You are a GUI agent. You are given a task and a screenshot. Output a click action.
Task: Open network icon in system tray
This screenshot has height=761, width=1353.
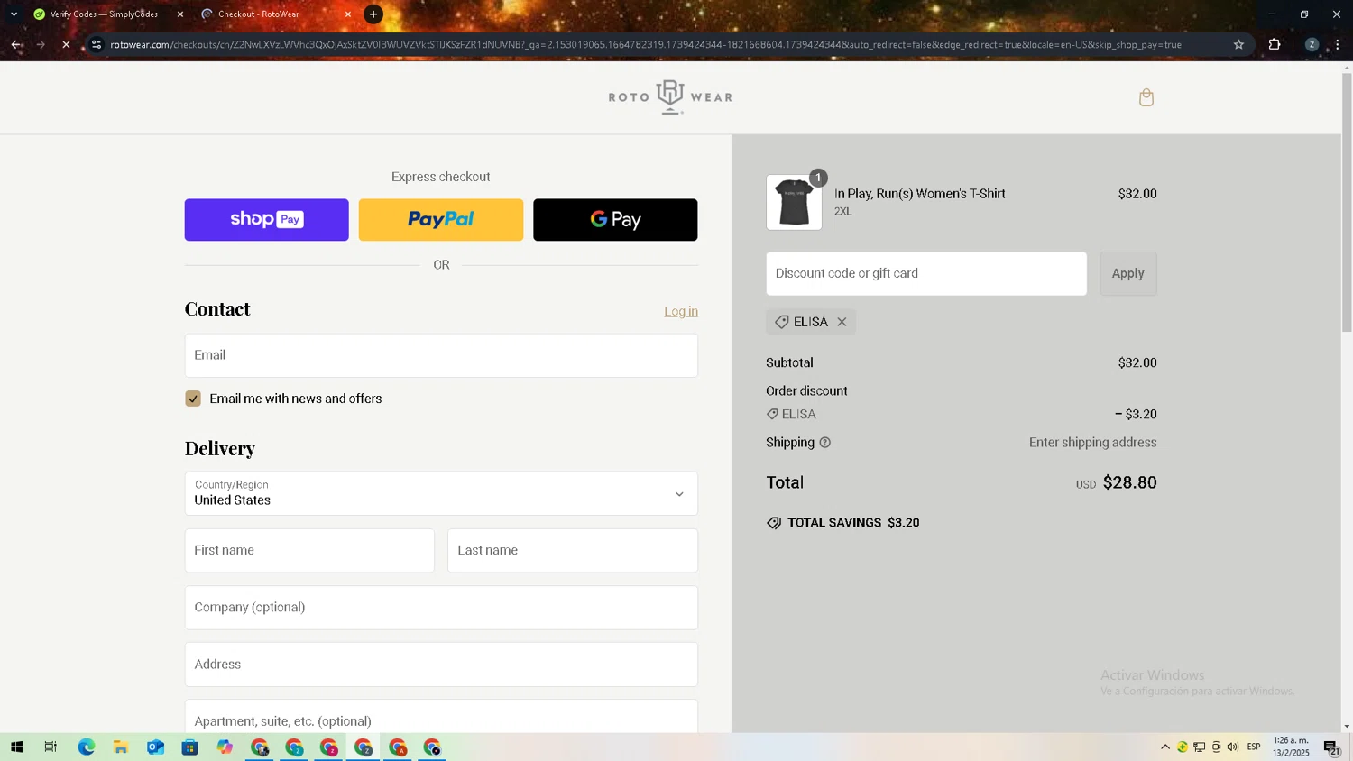1200,747
